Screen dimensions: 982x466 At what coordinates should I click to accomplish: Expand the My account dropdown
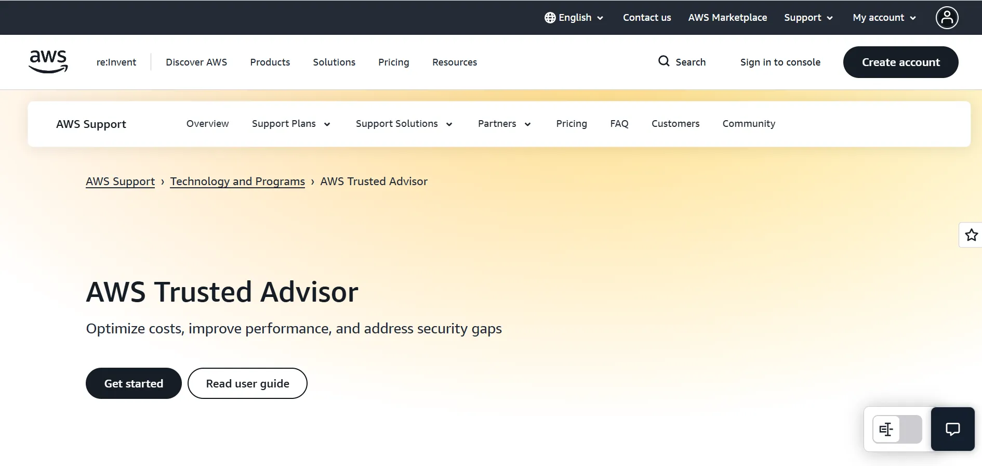click(884, 18)
